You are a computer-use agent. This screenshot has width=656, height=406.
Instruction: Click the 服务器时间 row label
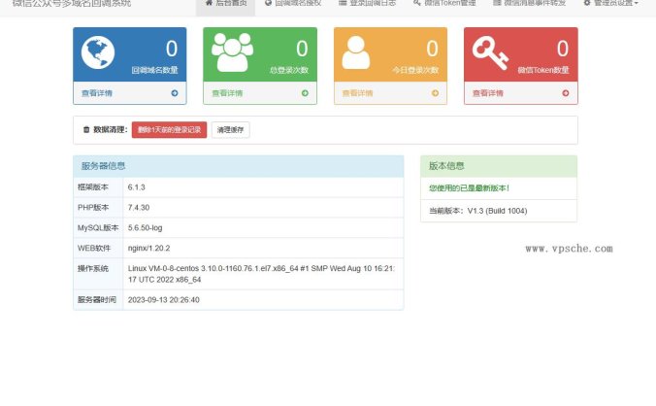97,300
